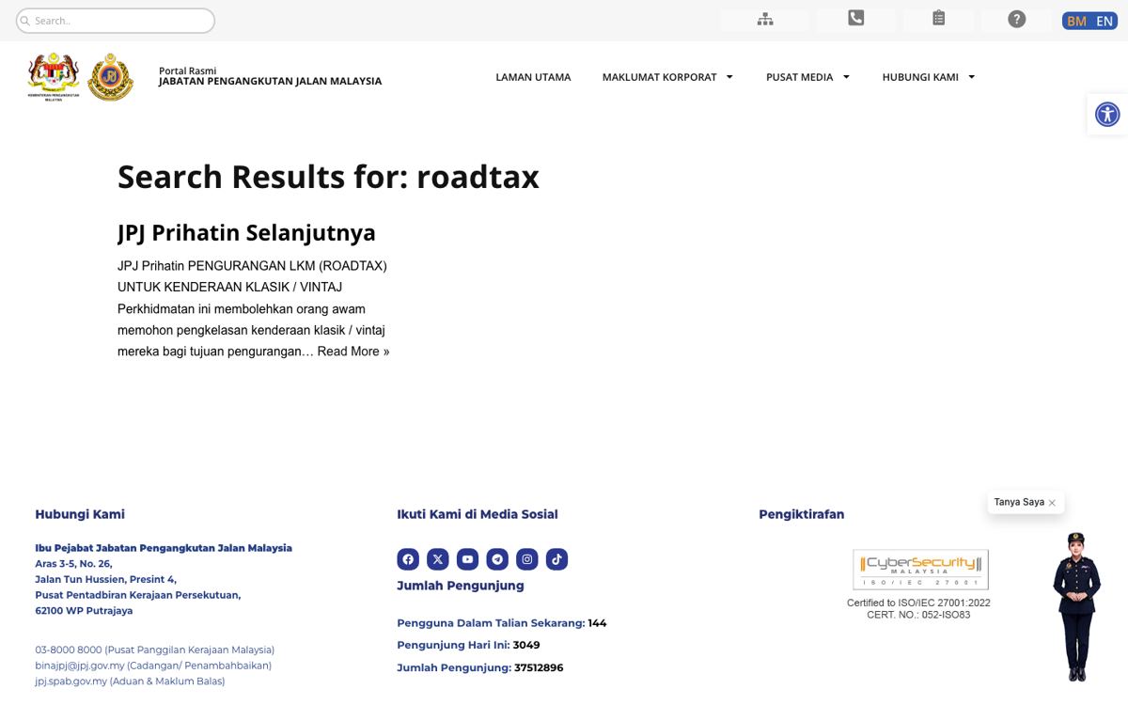
Task: Click the Read More » link
Action: tap(353, 352)
